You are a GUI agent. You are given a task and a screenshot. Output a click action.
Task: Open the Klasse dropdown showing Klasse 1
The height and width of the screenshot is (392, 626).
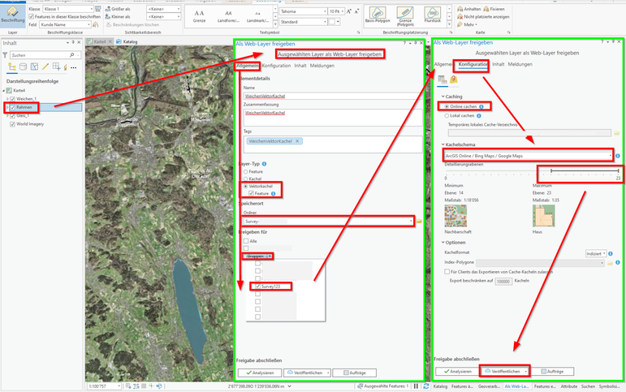[x=68, y=9]
